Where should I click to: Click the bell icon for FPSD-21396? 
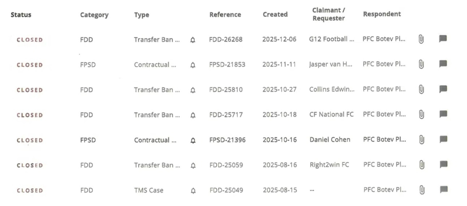(192, 140)
